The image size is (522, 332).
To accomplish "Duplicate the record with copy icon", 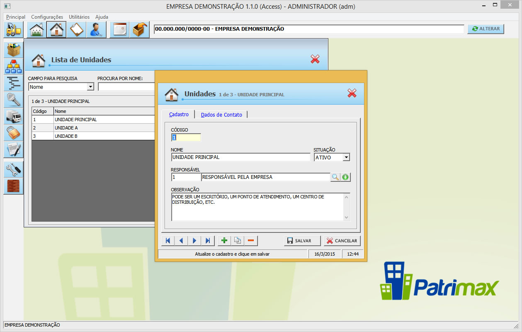I will 238,241.
